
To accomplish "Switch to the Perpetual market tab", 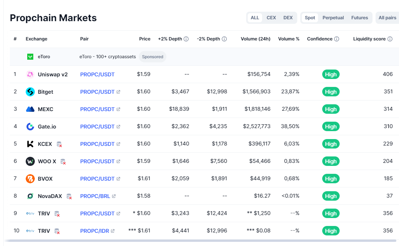I will pyautogui.click(x=333, y=18).
